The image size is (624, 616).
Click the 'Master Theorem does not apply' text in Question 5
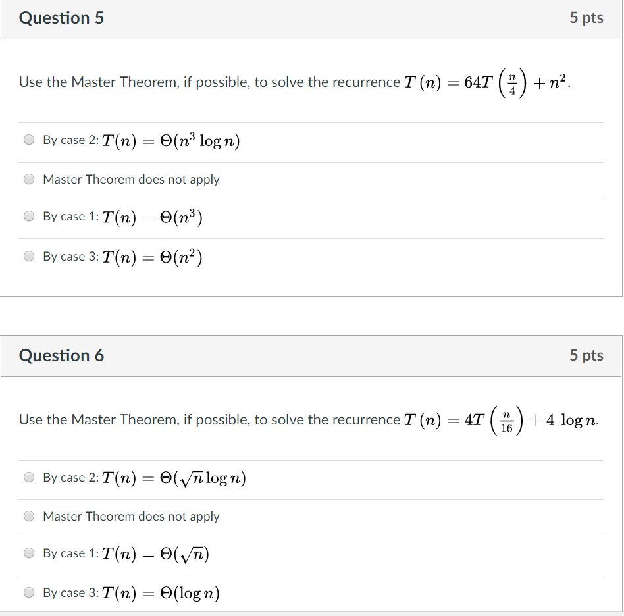(131, 179)
